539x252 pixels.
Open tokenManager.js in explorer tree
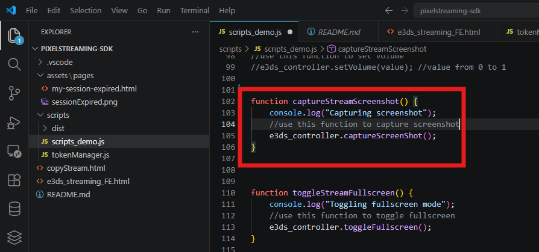coord(119,155)
